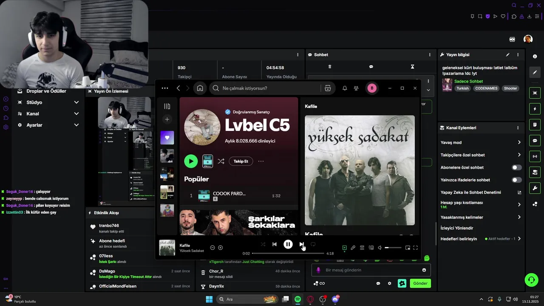The image size is (544, 306).
Task: Click Sadece Sohbet category link
Action: pos(468,81)
